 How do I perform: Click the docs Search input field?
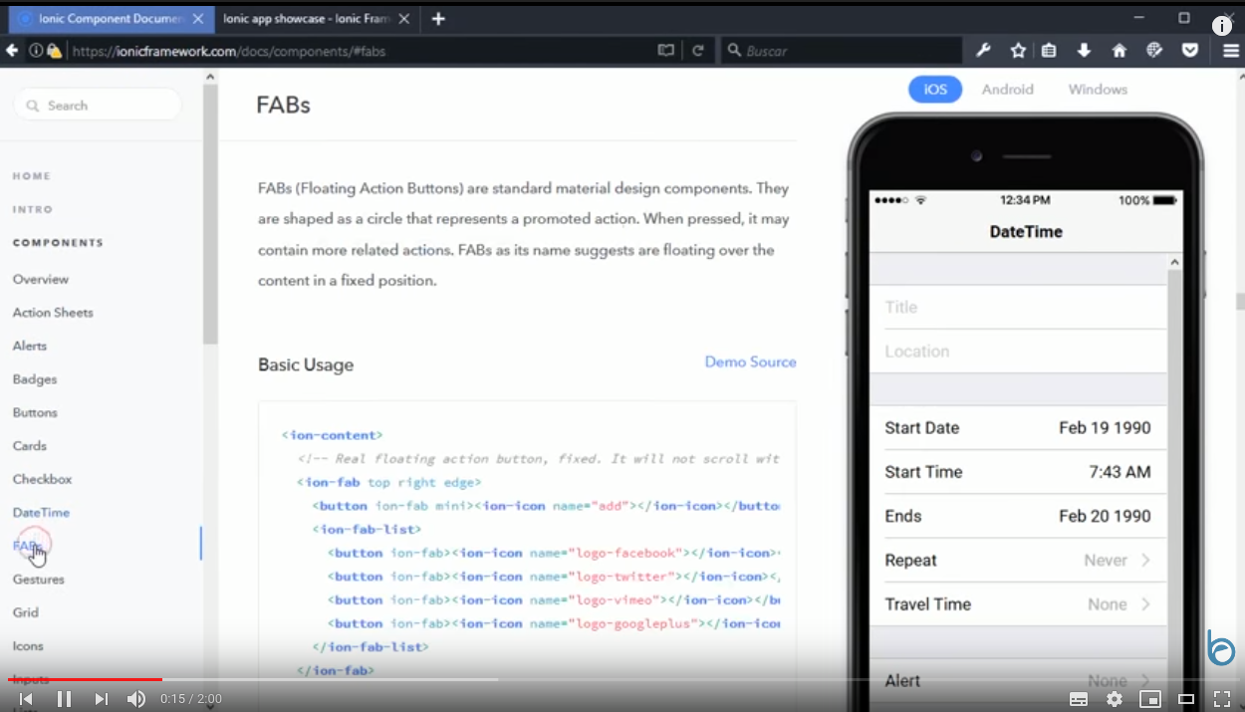coord(97,105)
